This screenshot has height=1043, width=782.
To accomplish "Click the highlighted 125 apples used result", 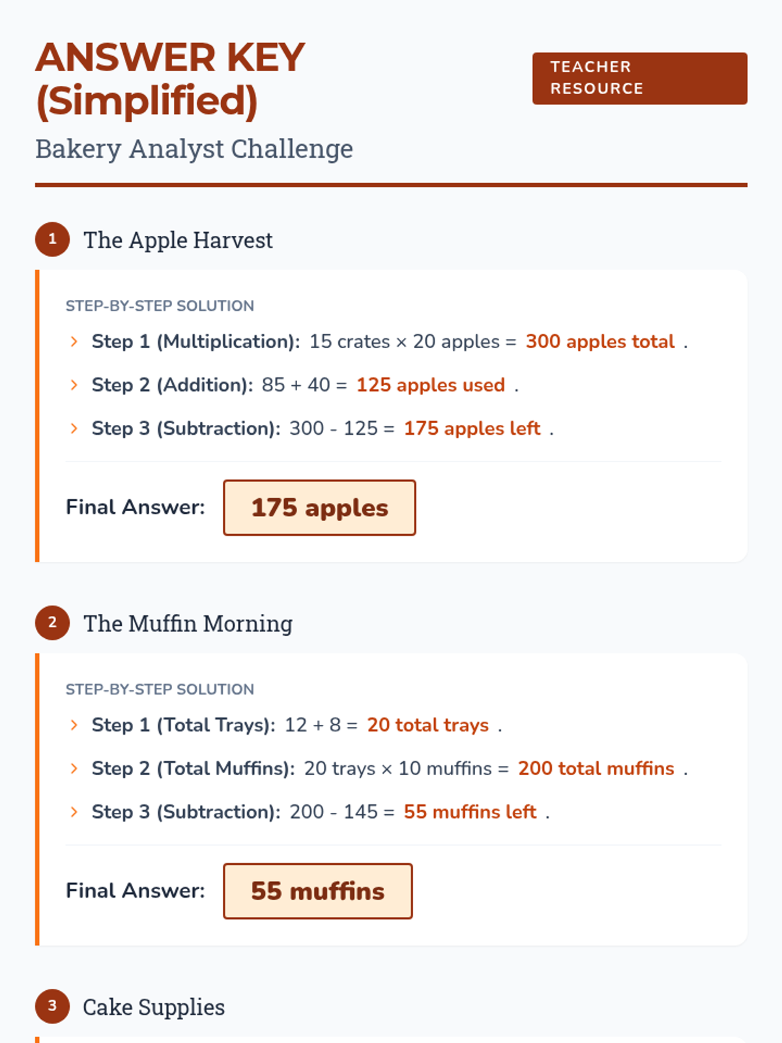I will coord(430,385).
